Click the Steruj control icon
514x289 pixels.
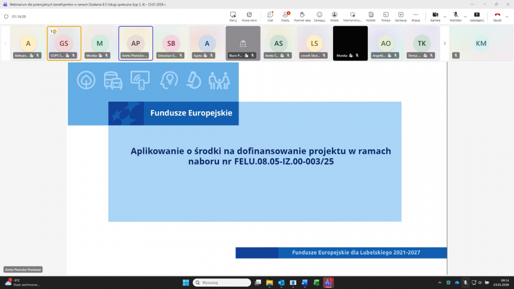point(233,15)
